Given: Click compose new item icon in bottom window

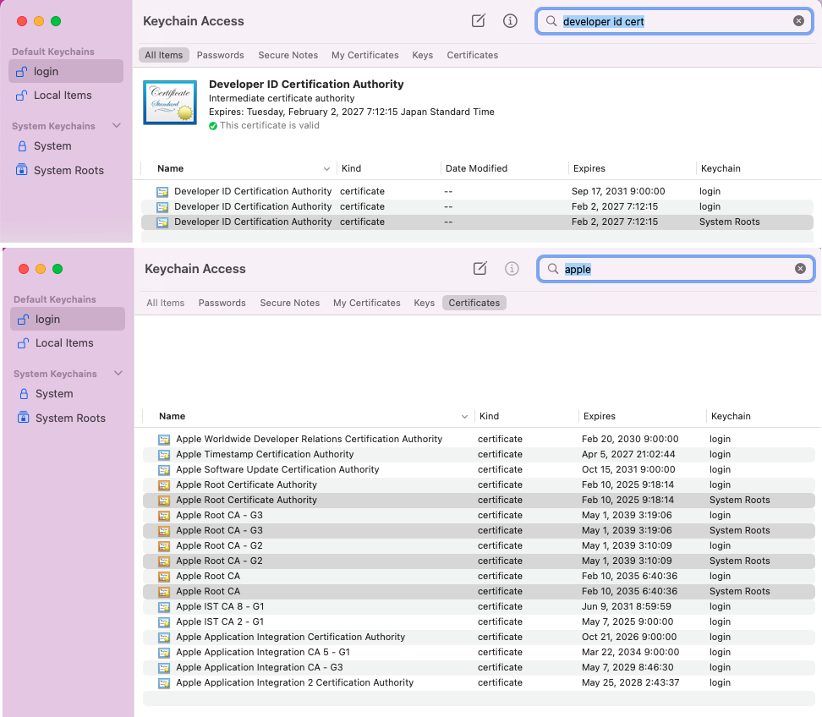Looking at the screenshot, I should (x=479, y=268).
